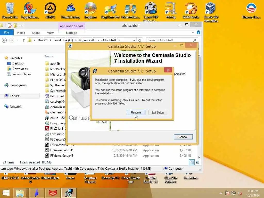
Task: Select Recent places in navigation pane
Action: [x=22, y=74]
